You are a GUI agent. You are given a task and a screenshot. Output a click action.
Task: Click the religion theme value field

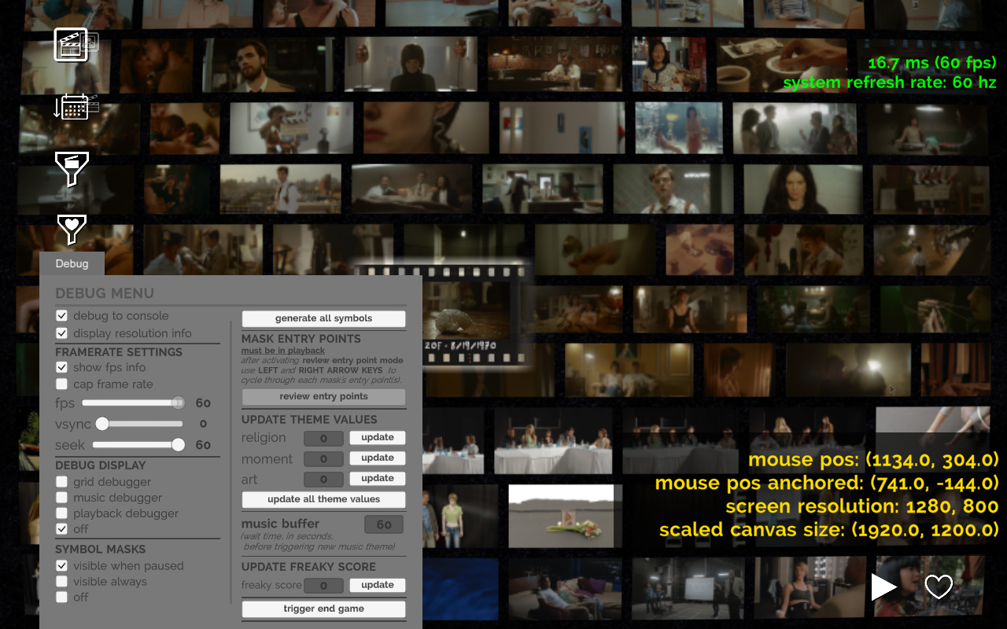click(x=323, y=438)
